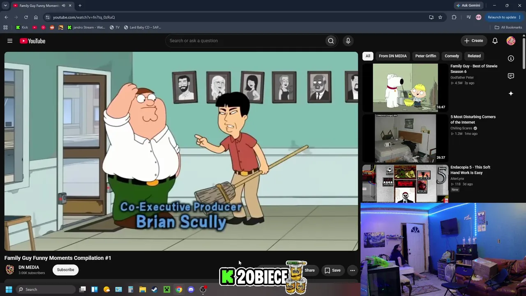Click the Family Guy - Best of Stewie title

[474, 69]
